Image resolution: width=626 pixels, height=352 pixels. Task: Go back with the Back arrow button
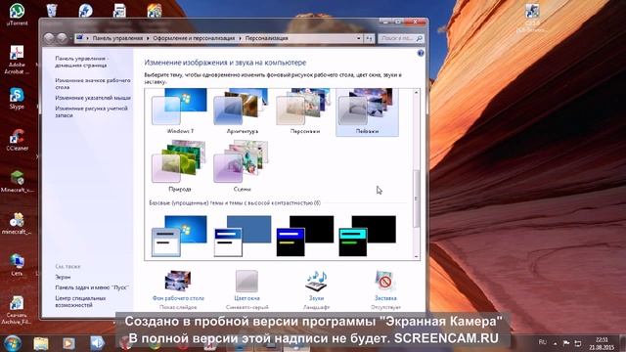coord(49,38)
